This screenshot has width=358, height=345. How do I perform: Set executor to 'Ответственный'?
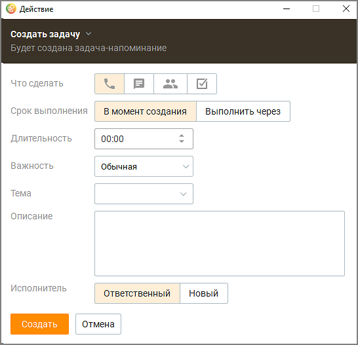(137, 293)
